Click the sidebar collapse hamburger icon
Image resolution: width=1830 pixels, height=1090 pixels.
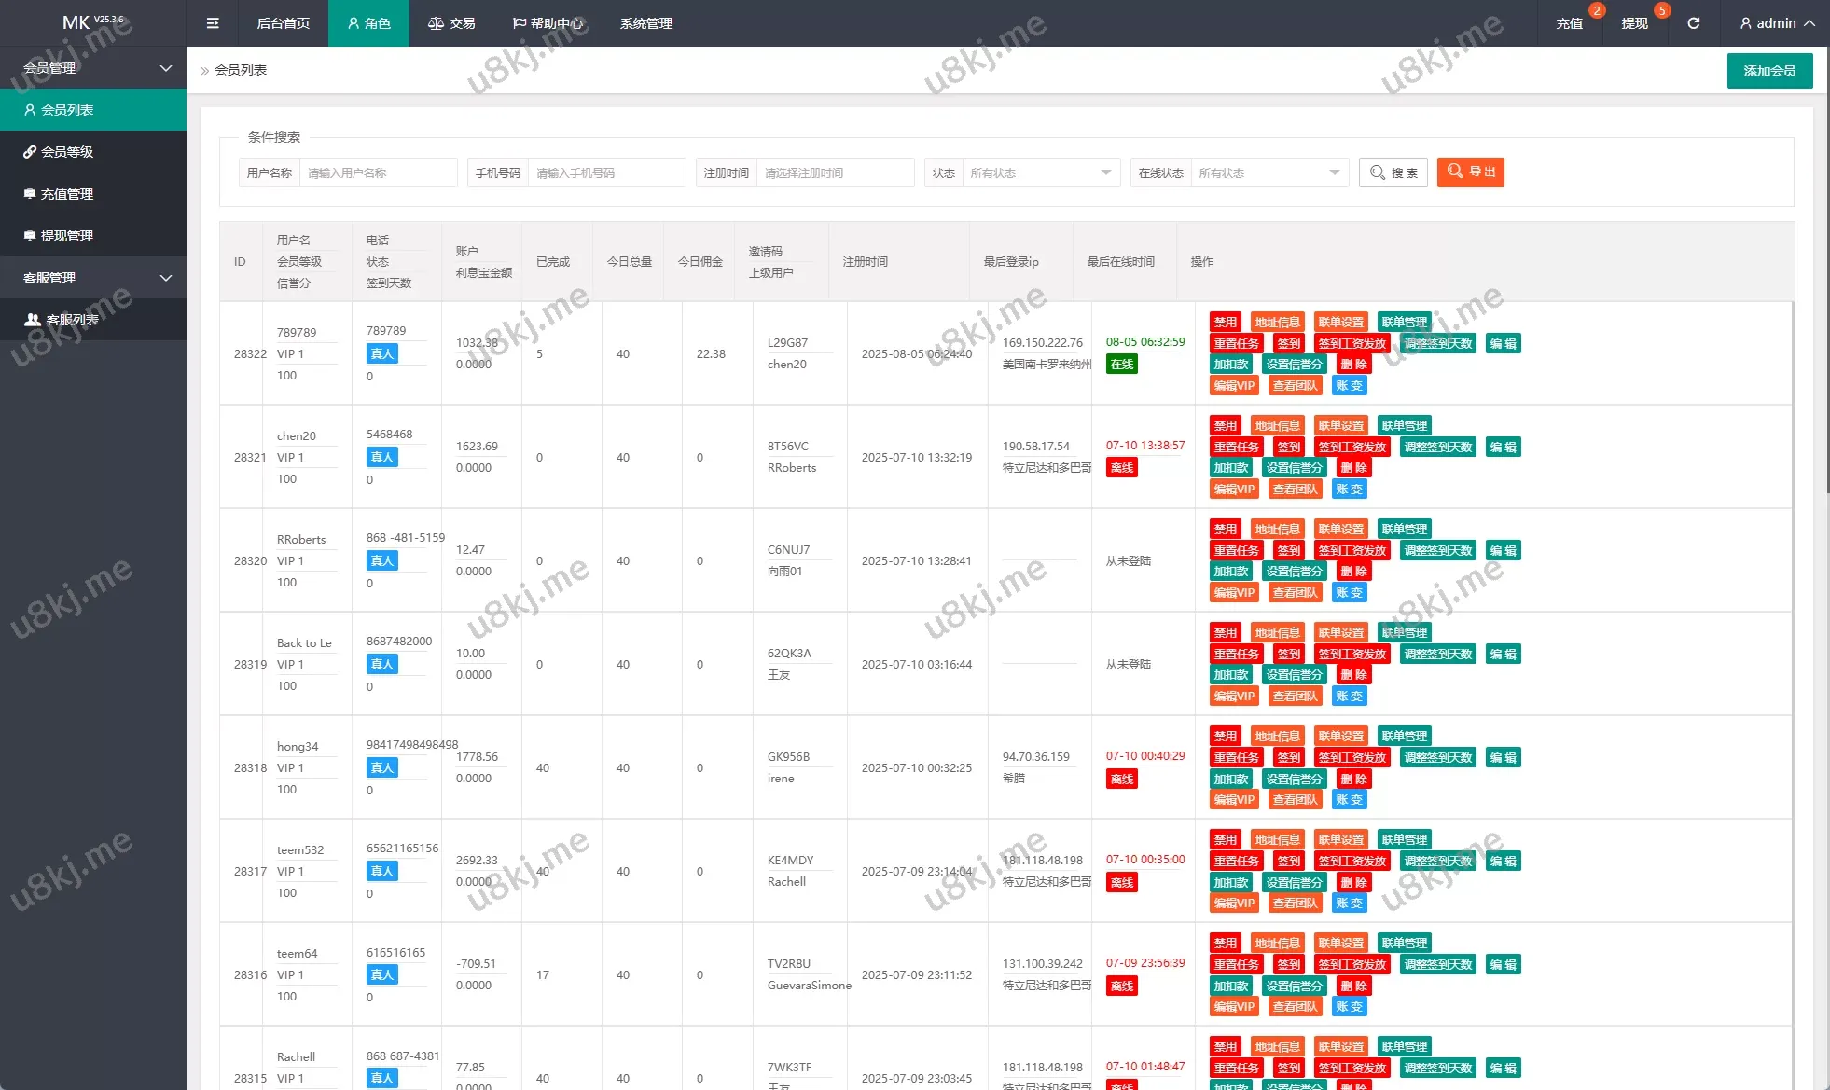(x=213, y=23)
